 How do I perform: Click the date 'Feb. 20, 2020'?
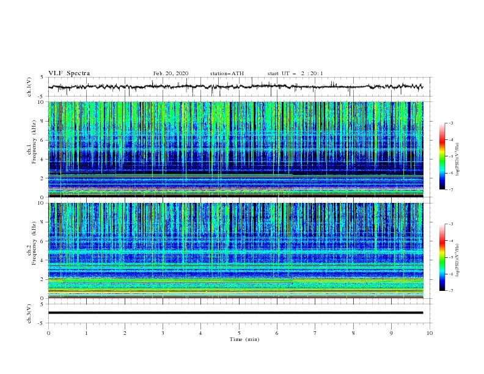point(170,73)
